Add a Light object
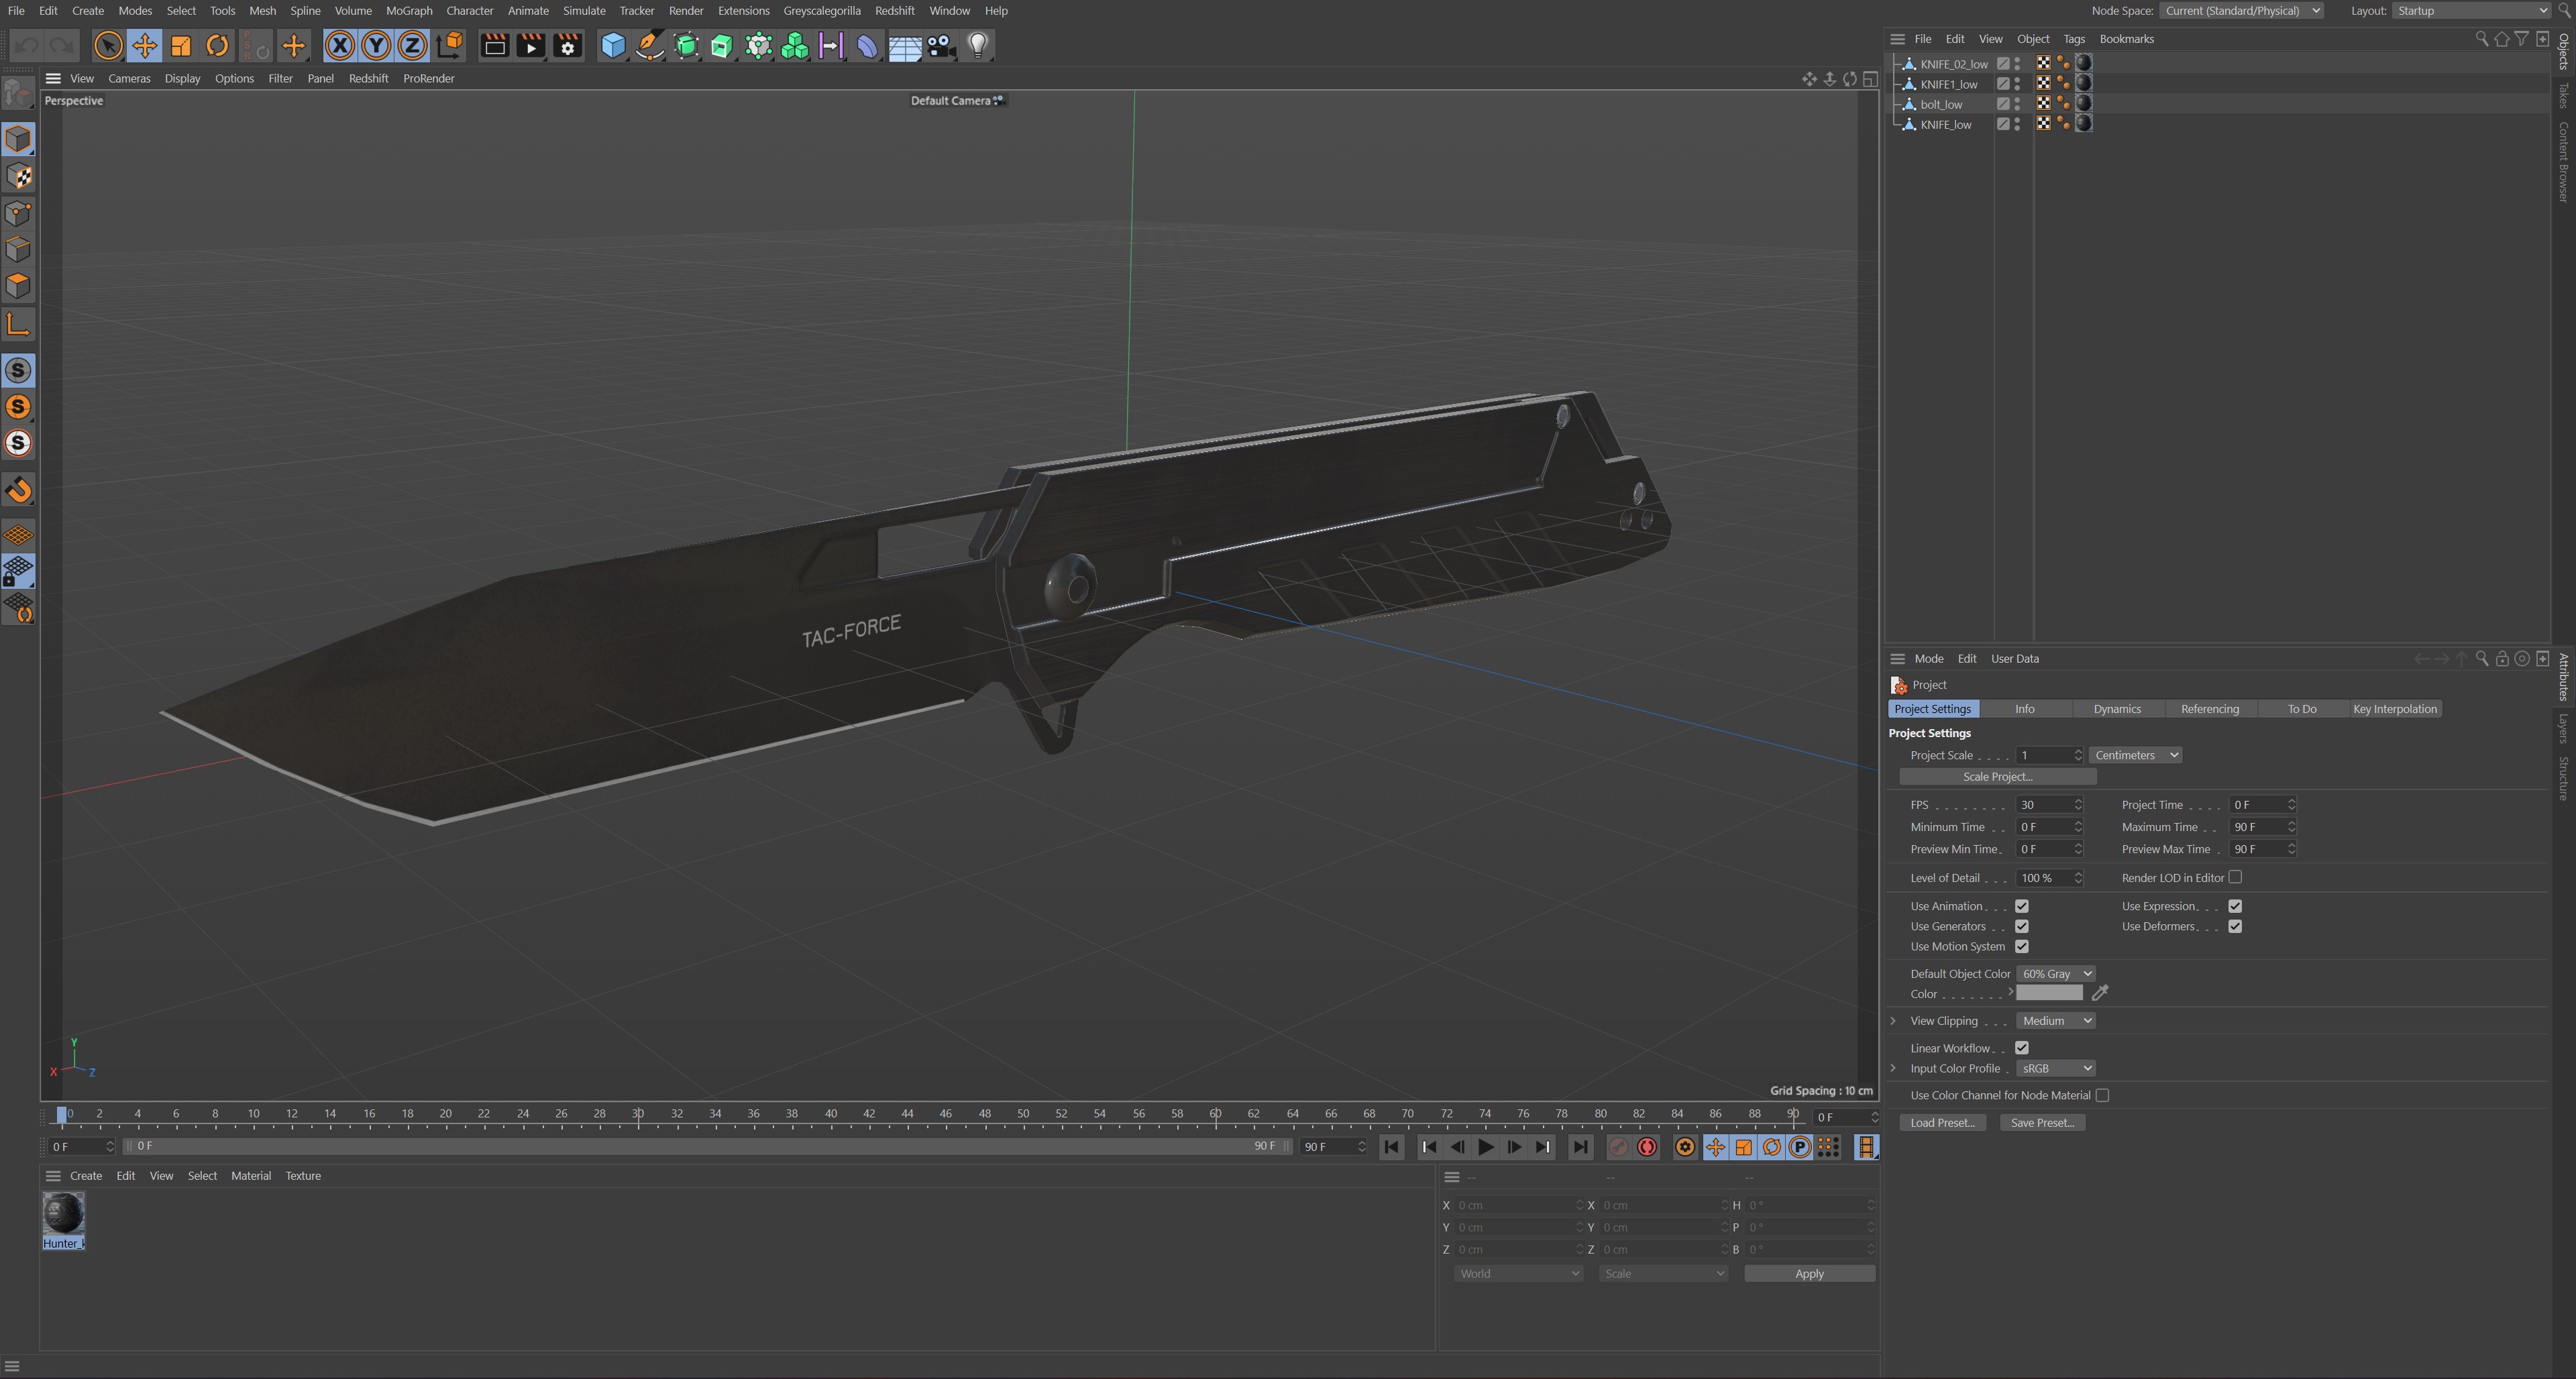 click(x=978, y=46)
